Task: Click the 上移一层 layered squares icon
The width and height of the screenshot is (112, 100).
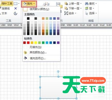Action: pos(66,4)
